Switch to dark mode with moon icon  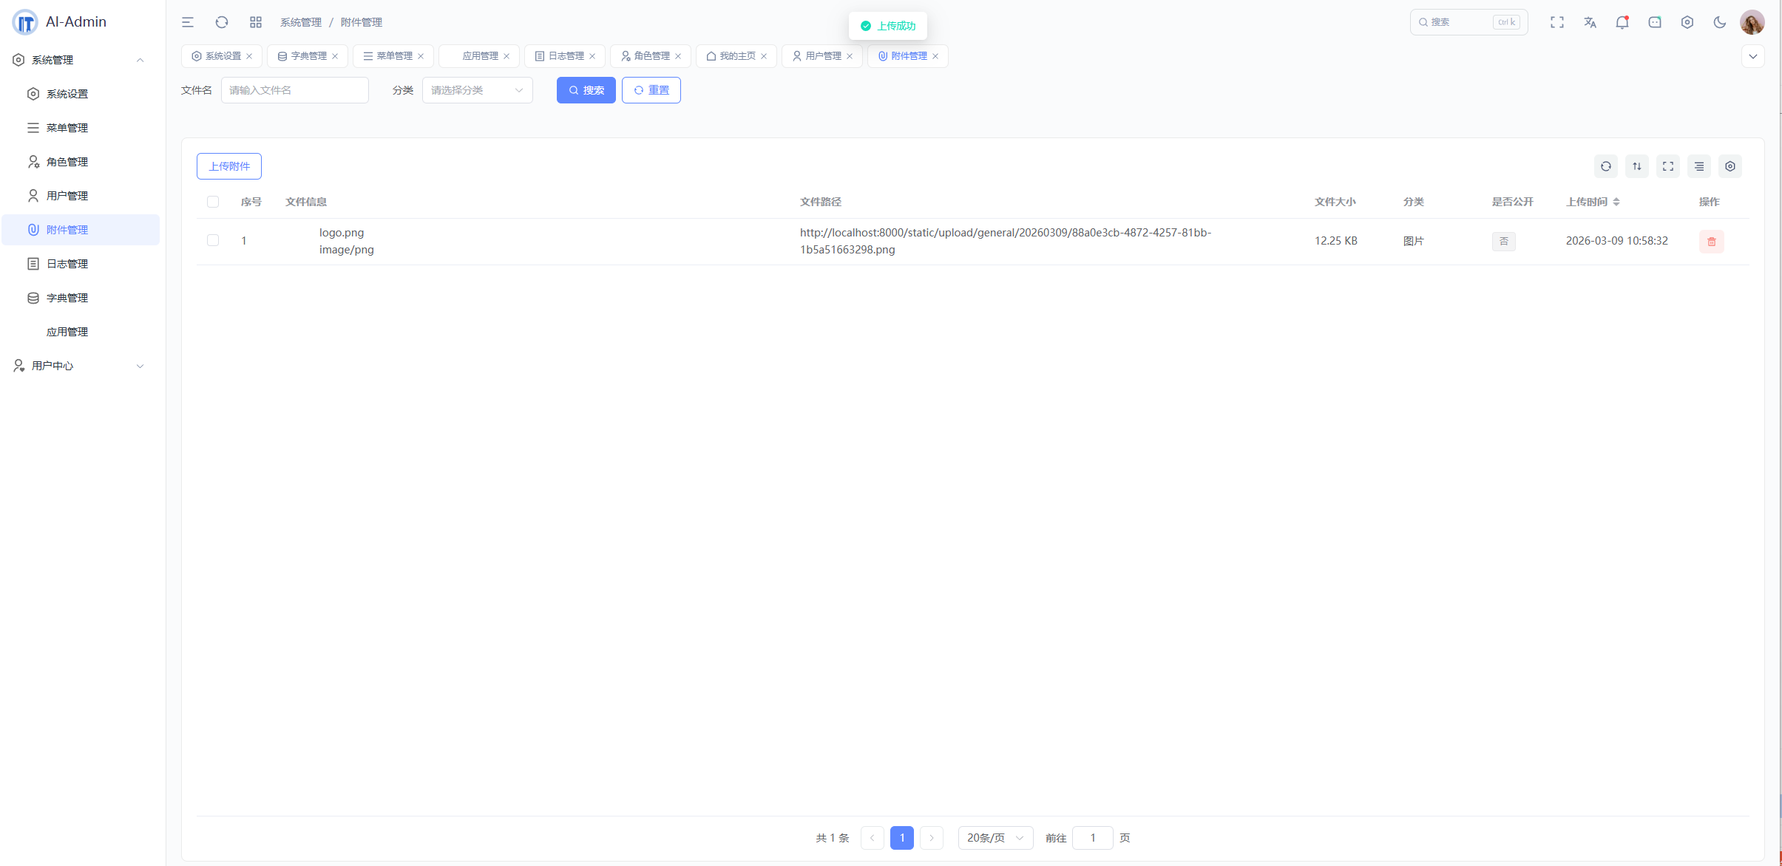[1720, 22]
